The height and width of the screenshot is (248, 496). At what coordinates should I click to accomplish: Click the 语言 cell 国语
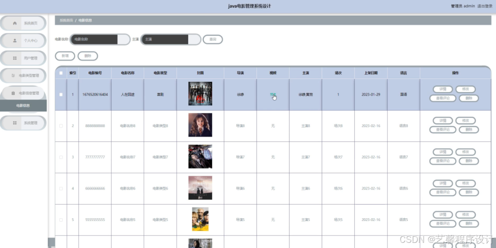coord(403,95)
